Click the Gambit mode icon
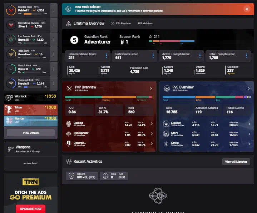 point(69,124)
